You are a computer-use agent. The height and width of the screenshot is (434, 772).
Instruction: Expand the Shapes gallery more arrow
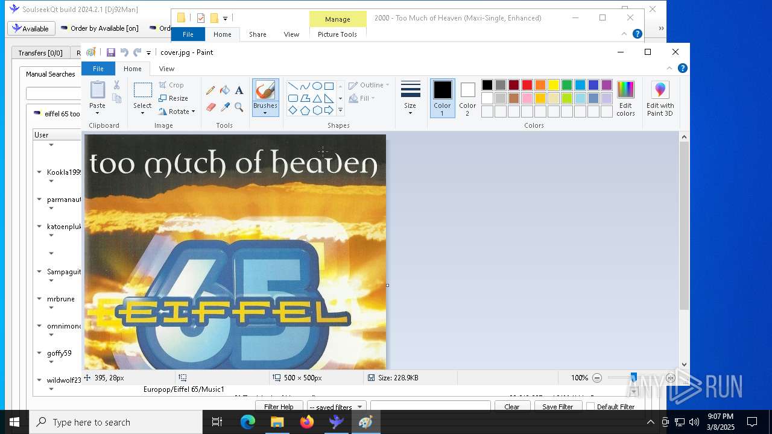click(340, 110)
